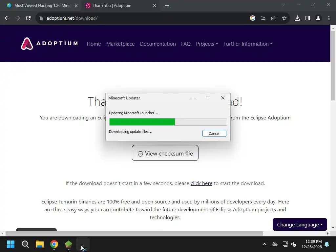Open the network display tray icon
The height and width of the screenshot is (252, 336).
(285, 244)
